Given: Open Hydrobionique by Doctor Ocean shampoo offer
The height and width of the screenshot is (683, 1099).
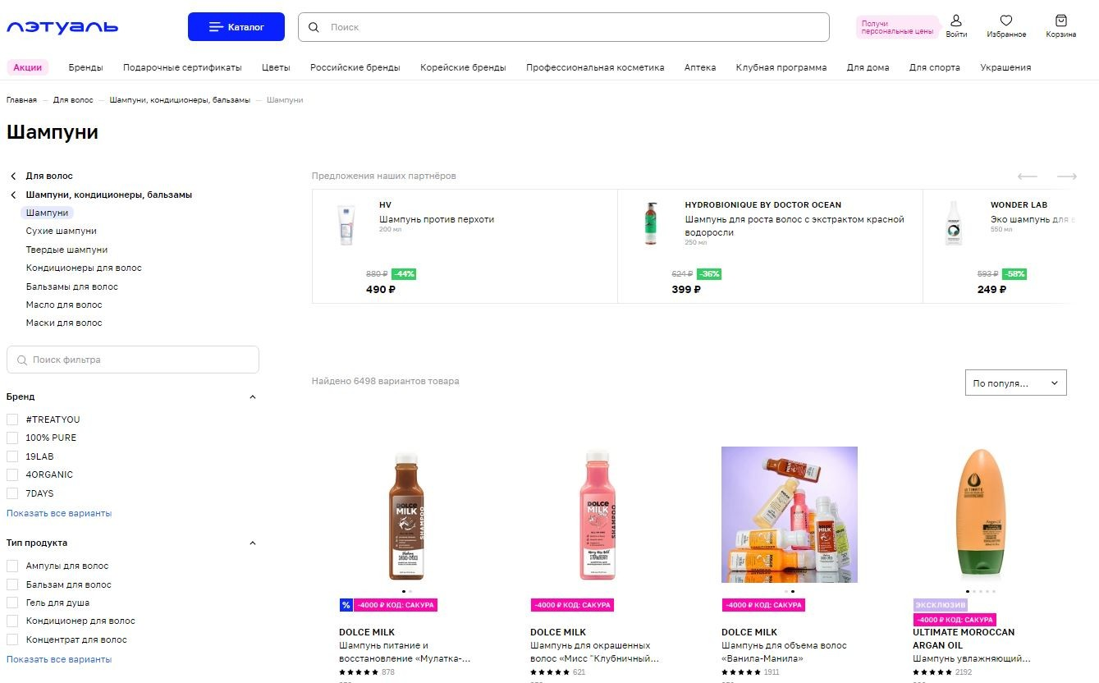Looking at the screenshot, I should [770, 246].
